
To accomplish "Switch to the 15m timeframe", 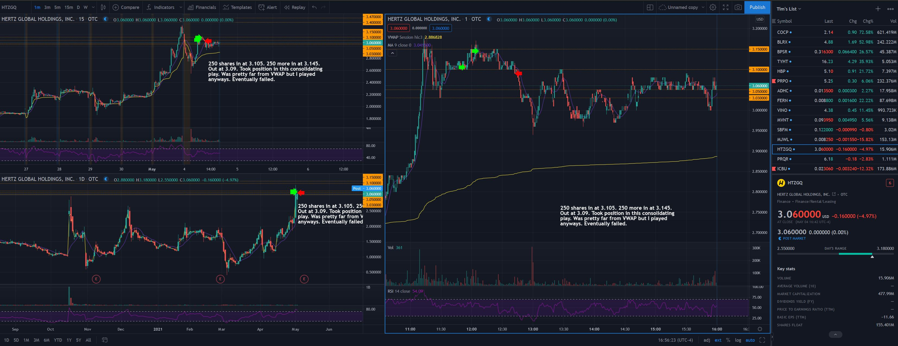I will pyautogui.click(x=69, y=7).
